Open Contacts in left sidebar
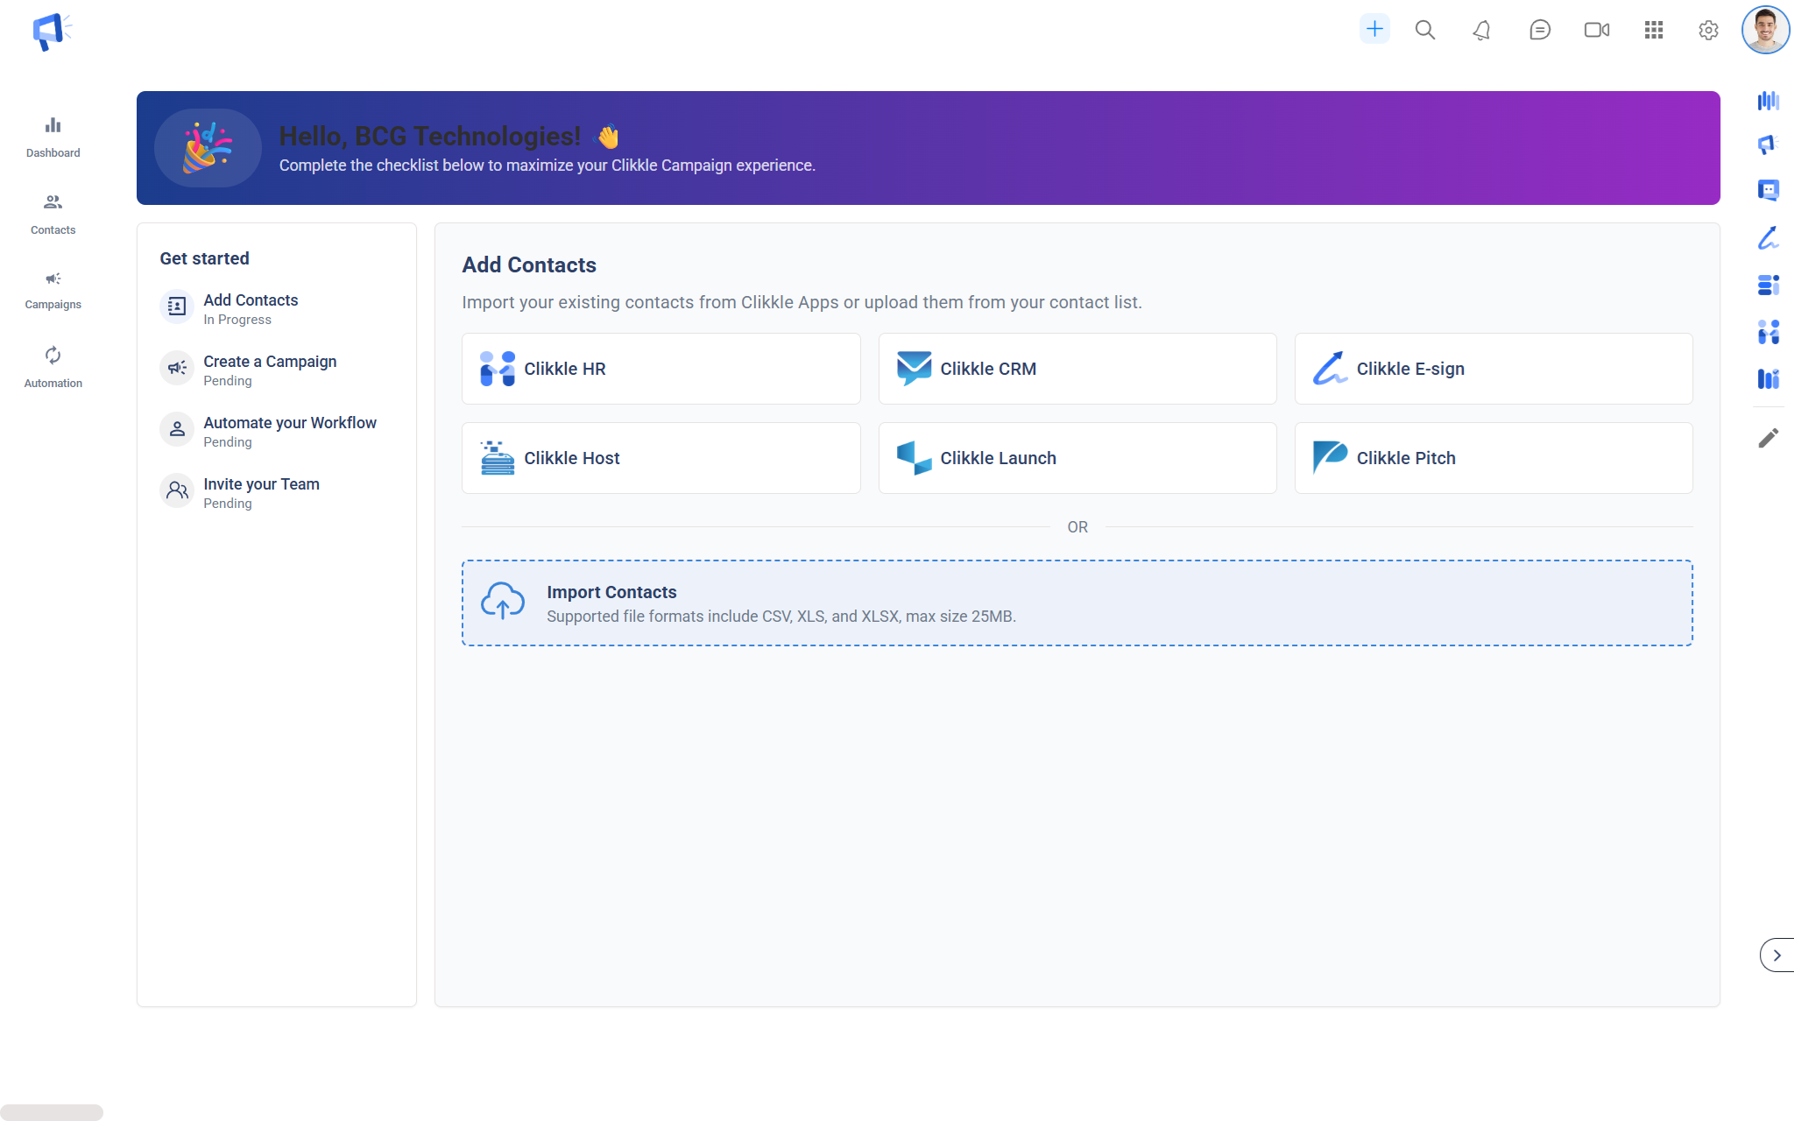 tap(53, 214)
